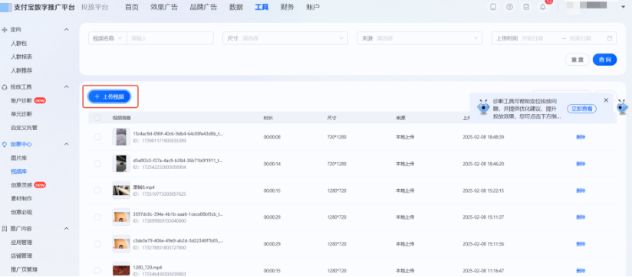Select checkbox for video c3de3e79-406e
Screen dimensions: 632x277
(x=97, y=243)
